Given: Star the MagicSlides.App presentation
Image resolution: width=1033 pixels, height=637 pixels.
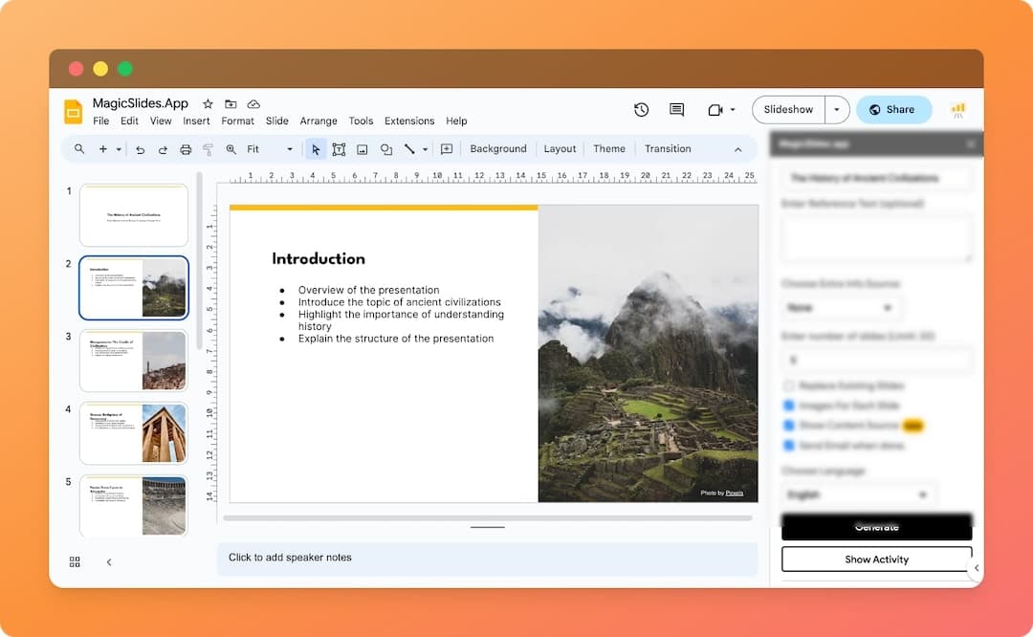Looking at the screenshot, I should [x=208, y=103].
